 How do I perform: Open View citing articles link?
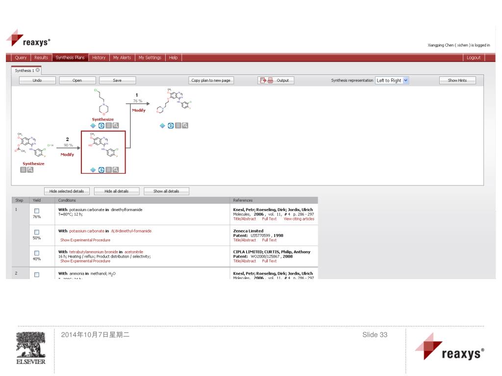pos(299,219)
